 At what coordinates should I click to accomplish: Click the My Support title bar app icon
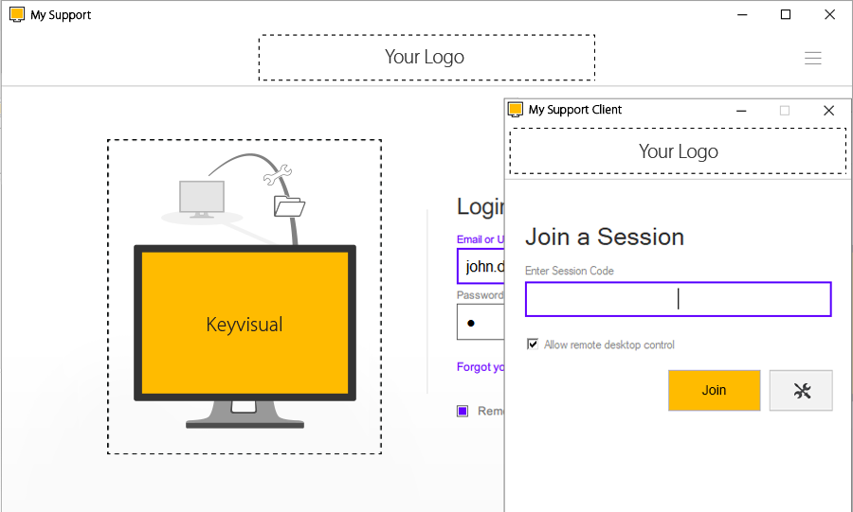click(16, 15)
